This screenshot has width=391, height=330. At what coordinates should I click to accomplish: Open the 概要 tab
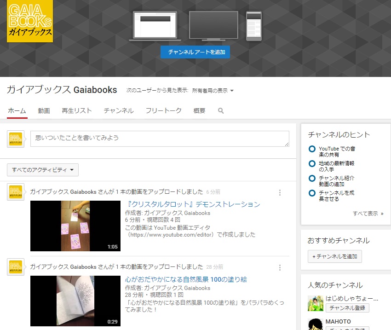click(200, 110)
